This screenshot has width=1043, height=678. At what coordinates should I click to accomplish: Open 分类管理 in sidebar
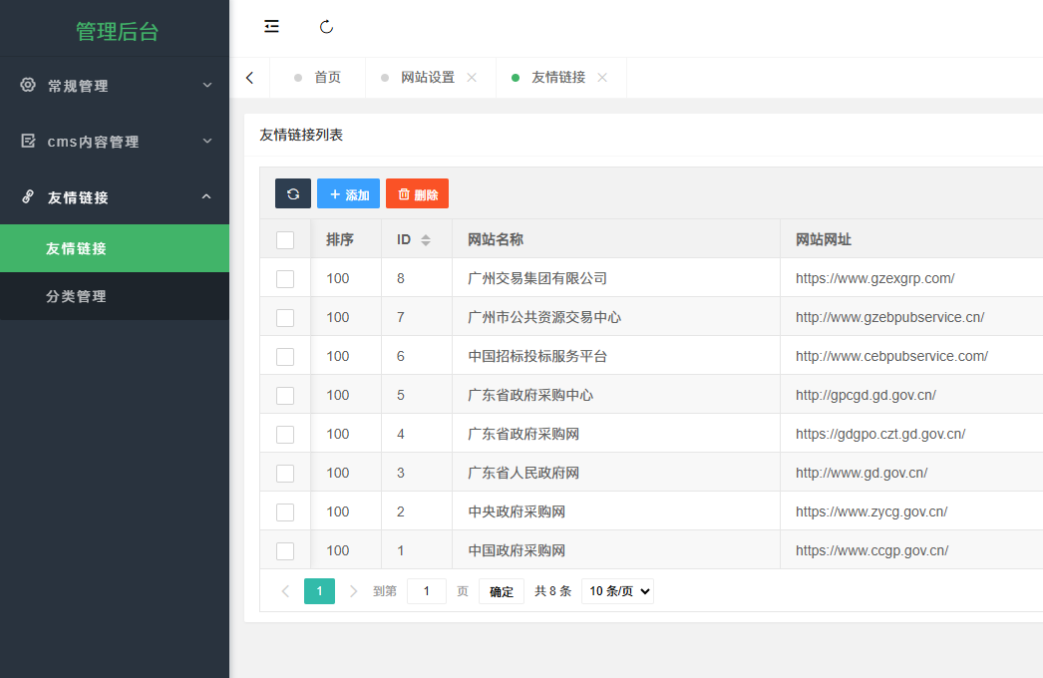[115, 296]
